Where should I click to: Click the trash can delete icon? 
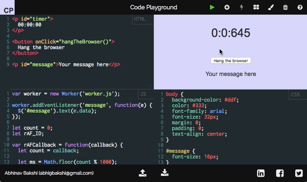coord(285,7)
